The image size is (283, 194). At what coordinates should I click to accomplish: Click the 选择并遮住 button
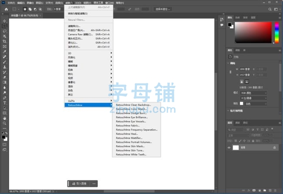coord(163,9)
